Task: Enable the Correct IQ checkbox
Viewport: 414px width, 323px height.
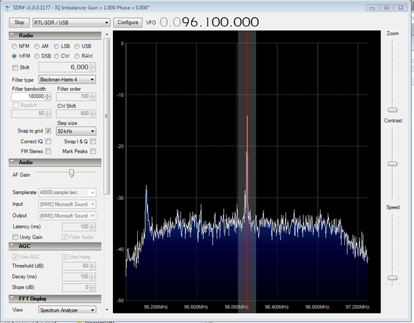Action: (x=48, y=142)
